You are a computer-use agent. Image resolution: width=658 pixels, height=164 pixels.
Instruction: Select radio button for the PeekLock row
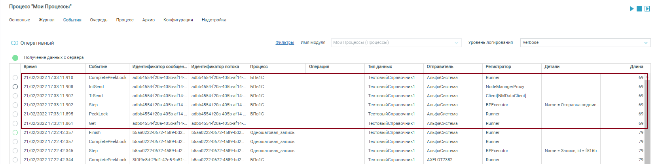(15, 114)
